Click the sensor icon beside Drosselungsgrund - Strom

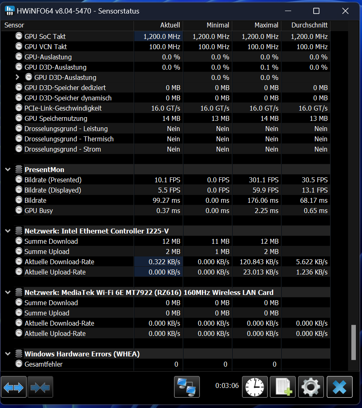19,149
